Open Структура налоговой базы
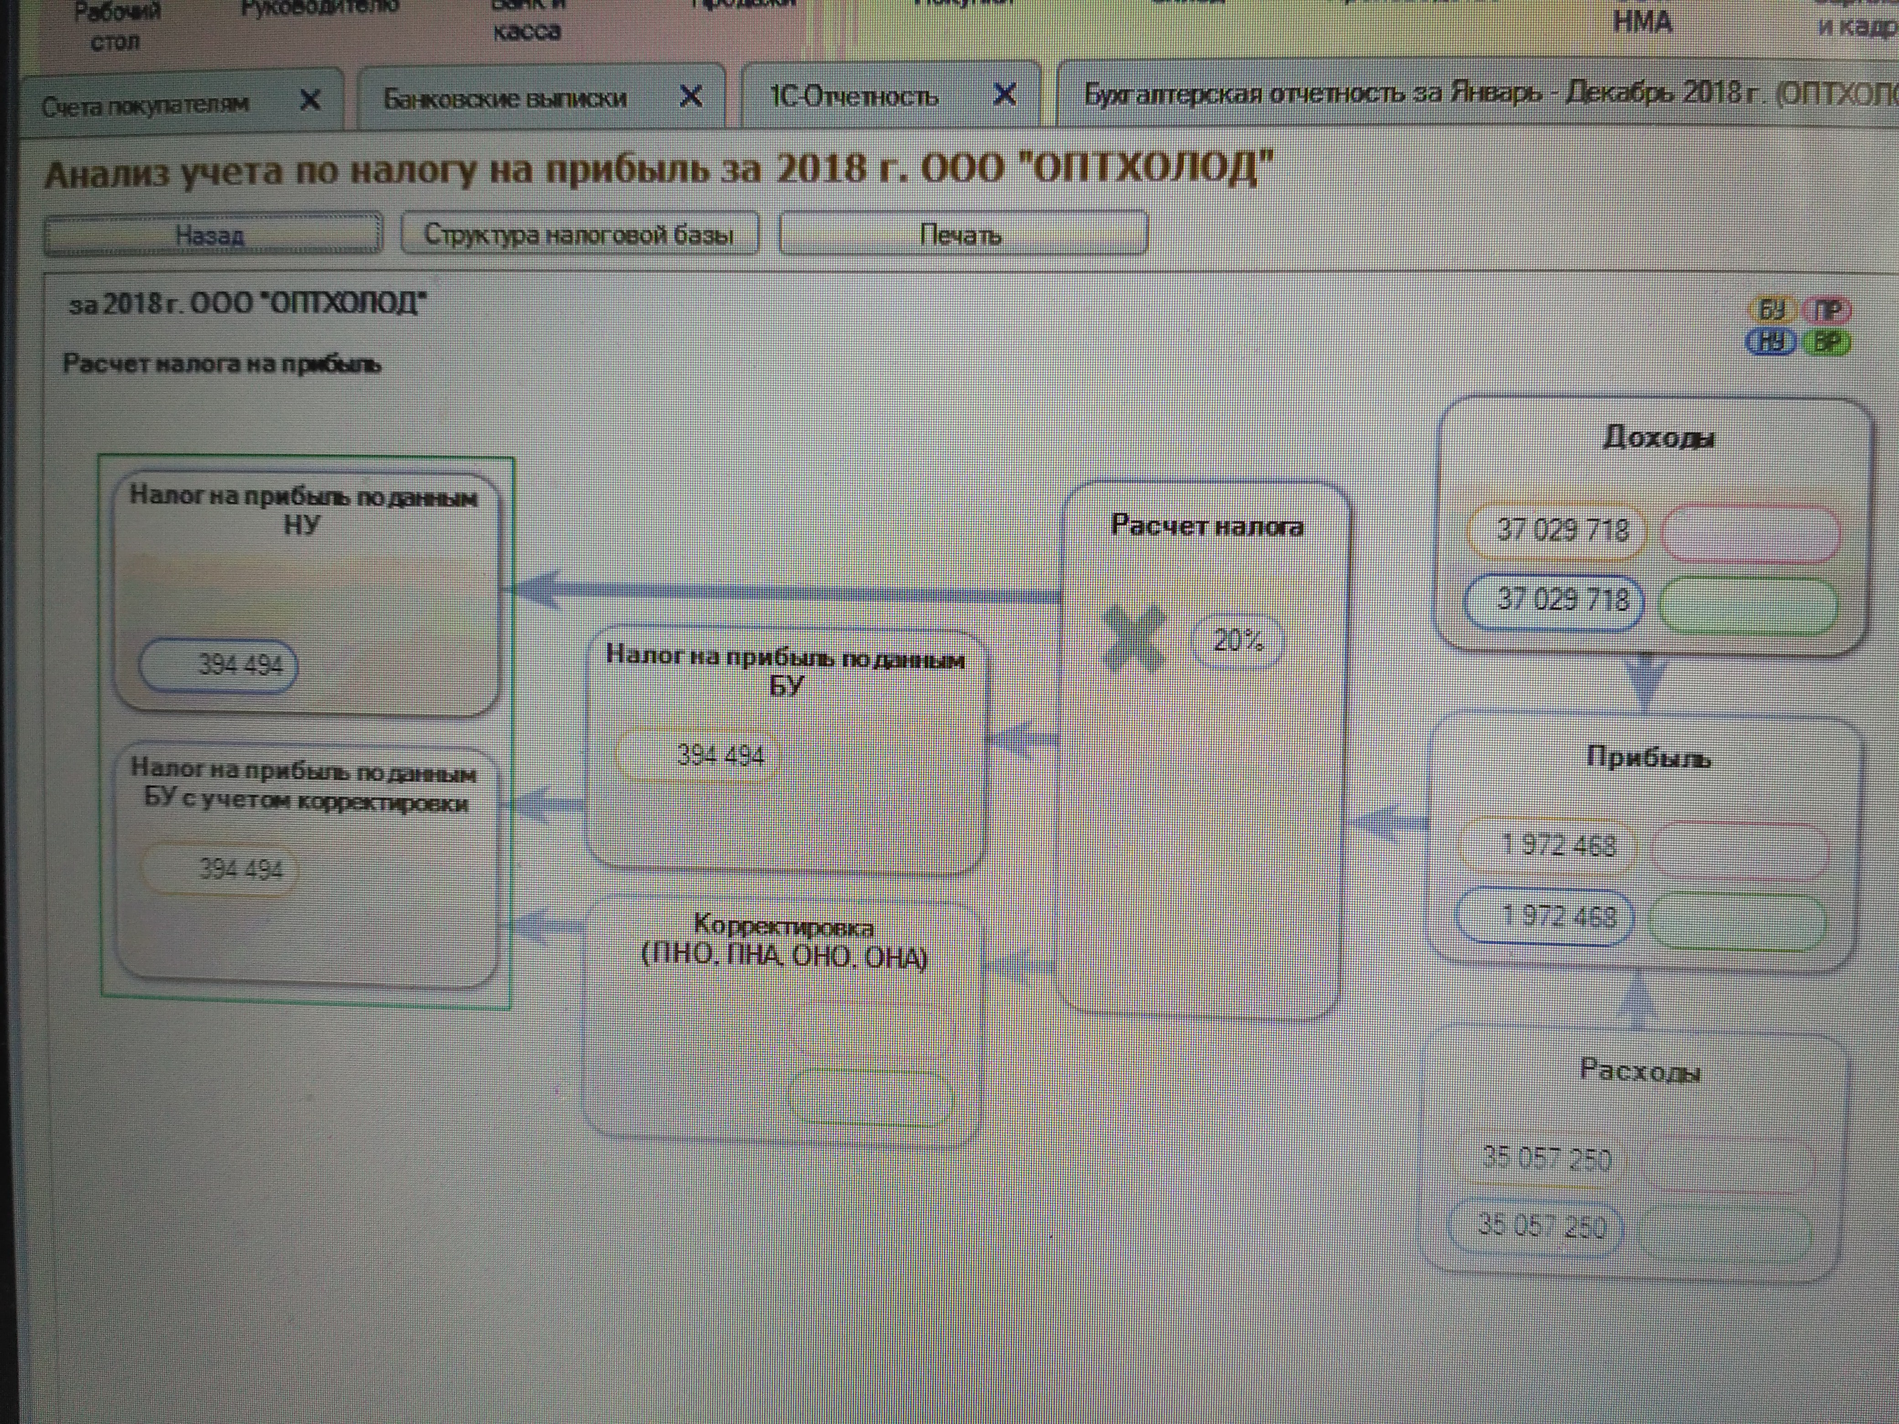1899x1424 pixels. pos(579,234)
